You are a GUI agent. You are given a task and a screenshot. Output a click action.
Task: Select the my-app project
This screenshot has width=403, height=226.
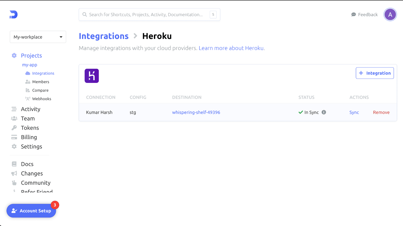click(29, 65)
